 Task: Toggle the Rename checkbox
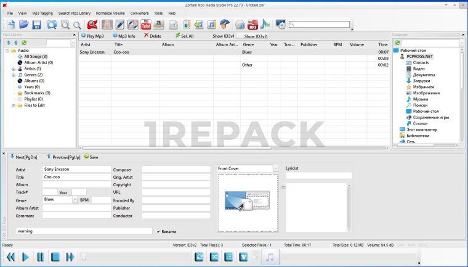pos(158,231)
